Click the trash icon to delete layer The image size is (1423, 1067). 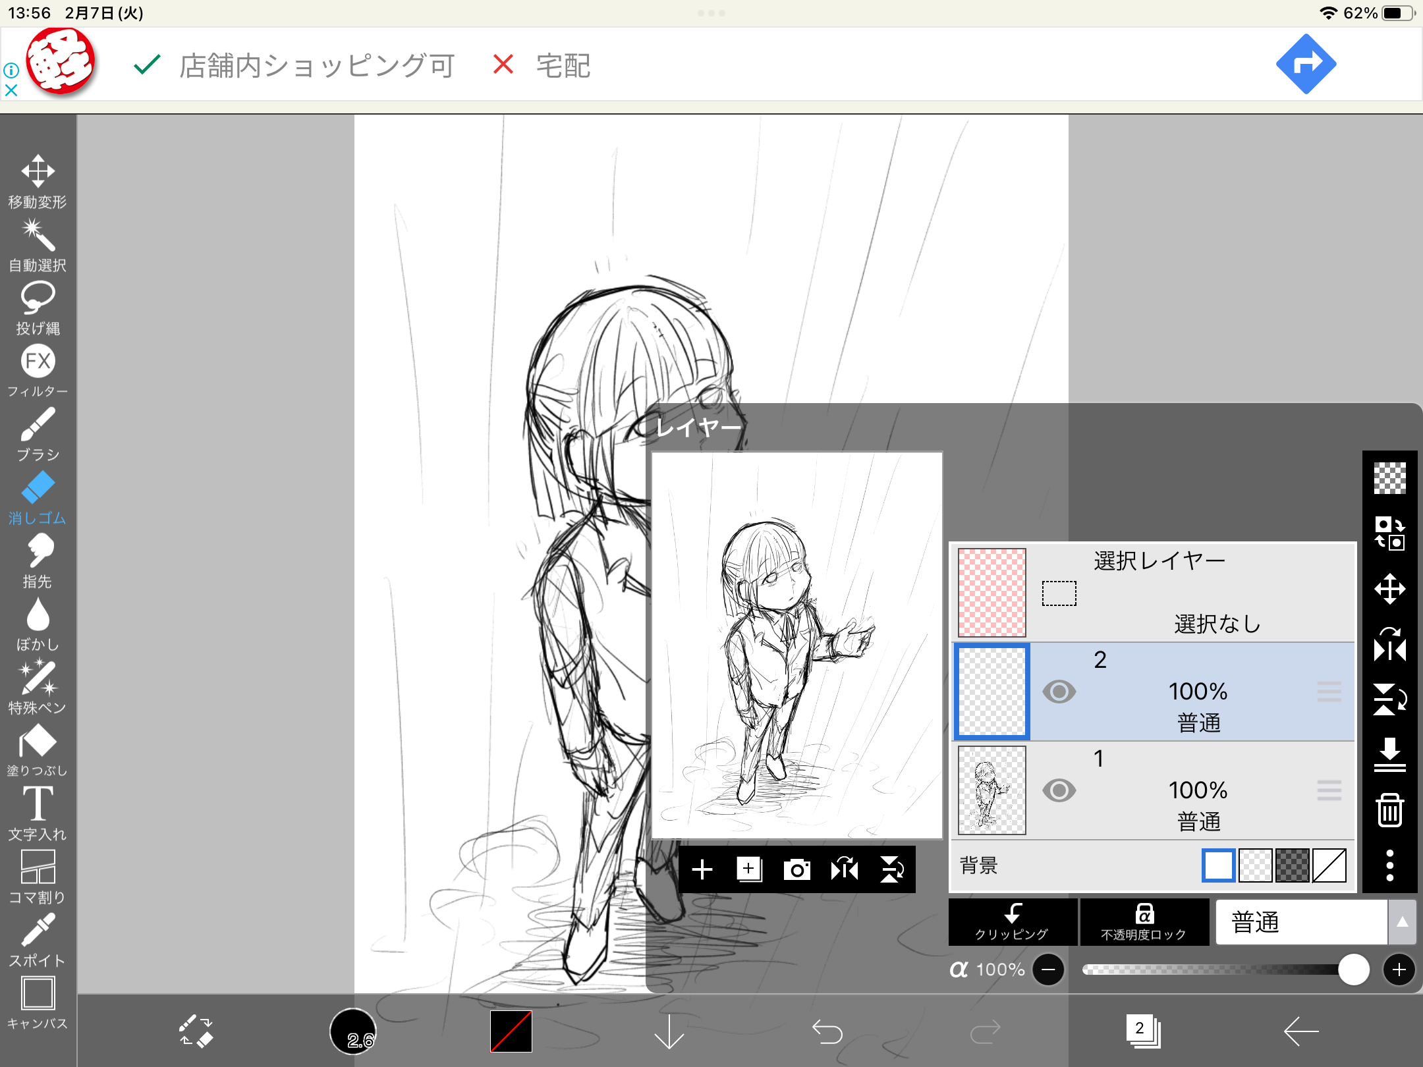tap(1389, 809)
